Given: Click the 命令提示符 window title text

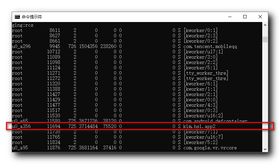Looking at the screenshot, I should tap(32, 17).
